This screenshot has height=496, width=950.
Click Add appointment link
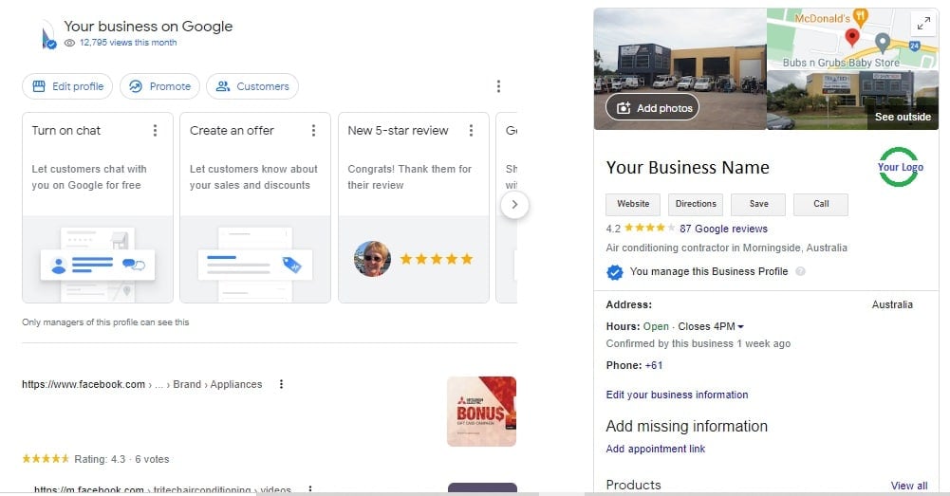coord(656,449)
